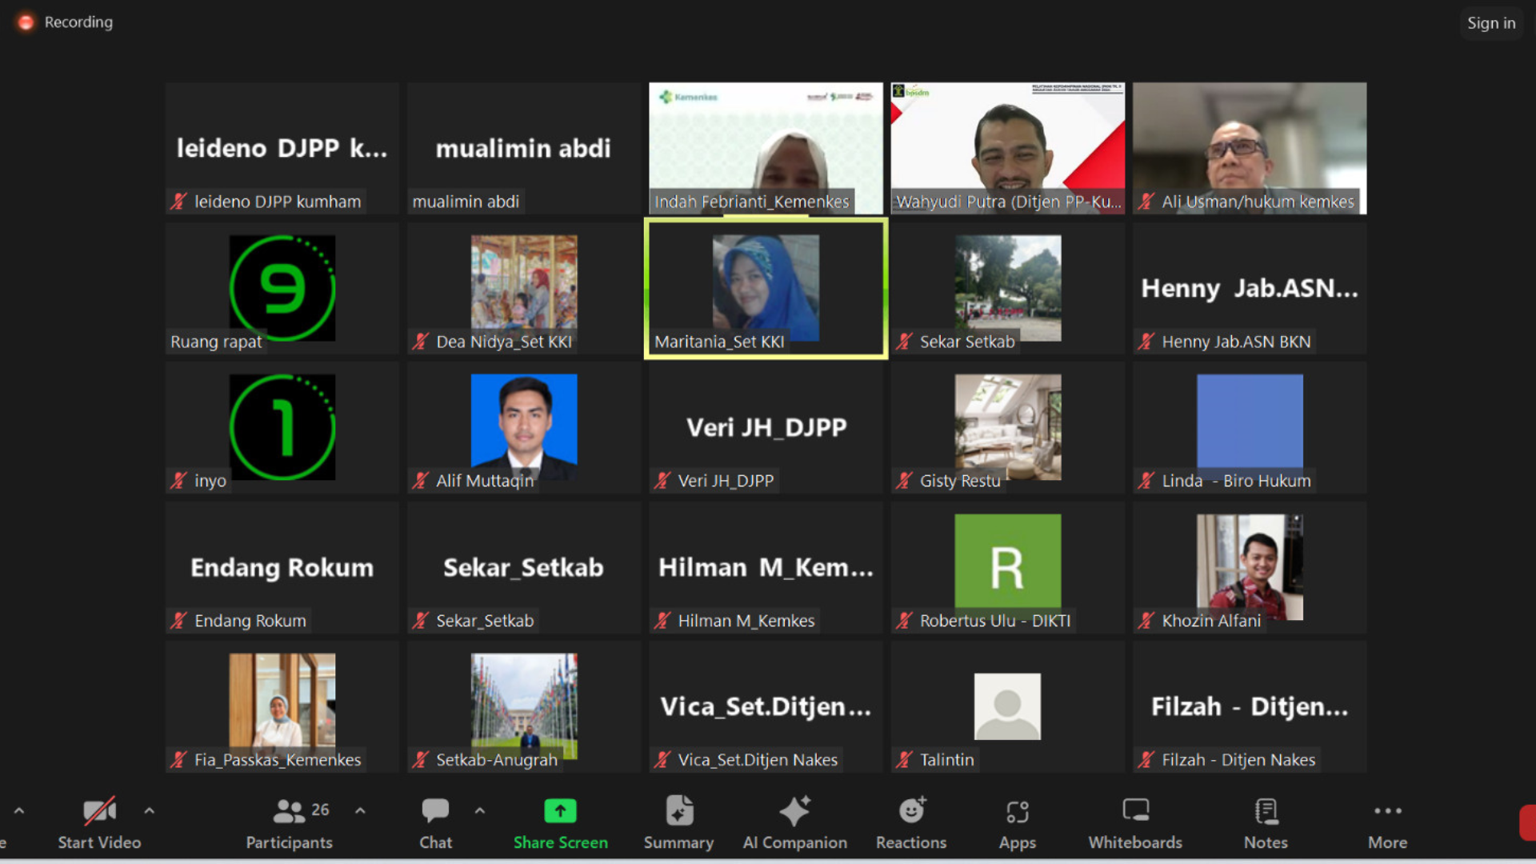Click the muted mic icon on Robertus Ulu - DIKTI
Image resolution: width=1536 pixels, height=864 pixels.
point(904,621)
